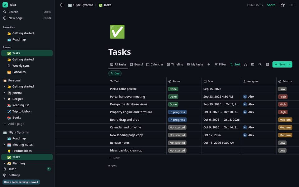Viewport: 299px width, 187px height.
Task: Open the Reading list page
Action: tap(27, 105)
